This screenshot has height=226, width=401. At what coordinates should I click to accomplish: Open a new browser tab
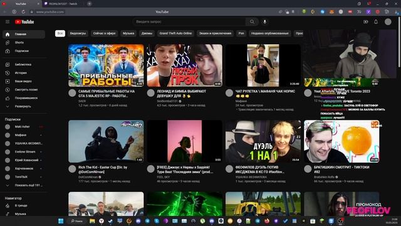click(89, 4)
